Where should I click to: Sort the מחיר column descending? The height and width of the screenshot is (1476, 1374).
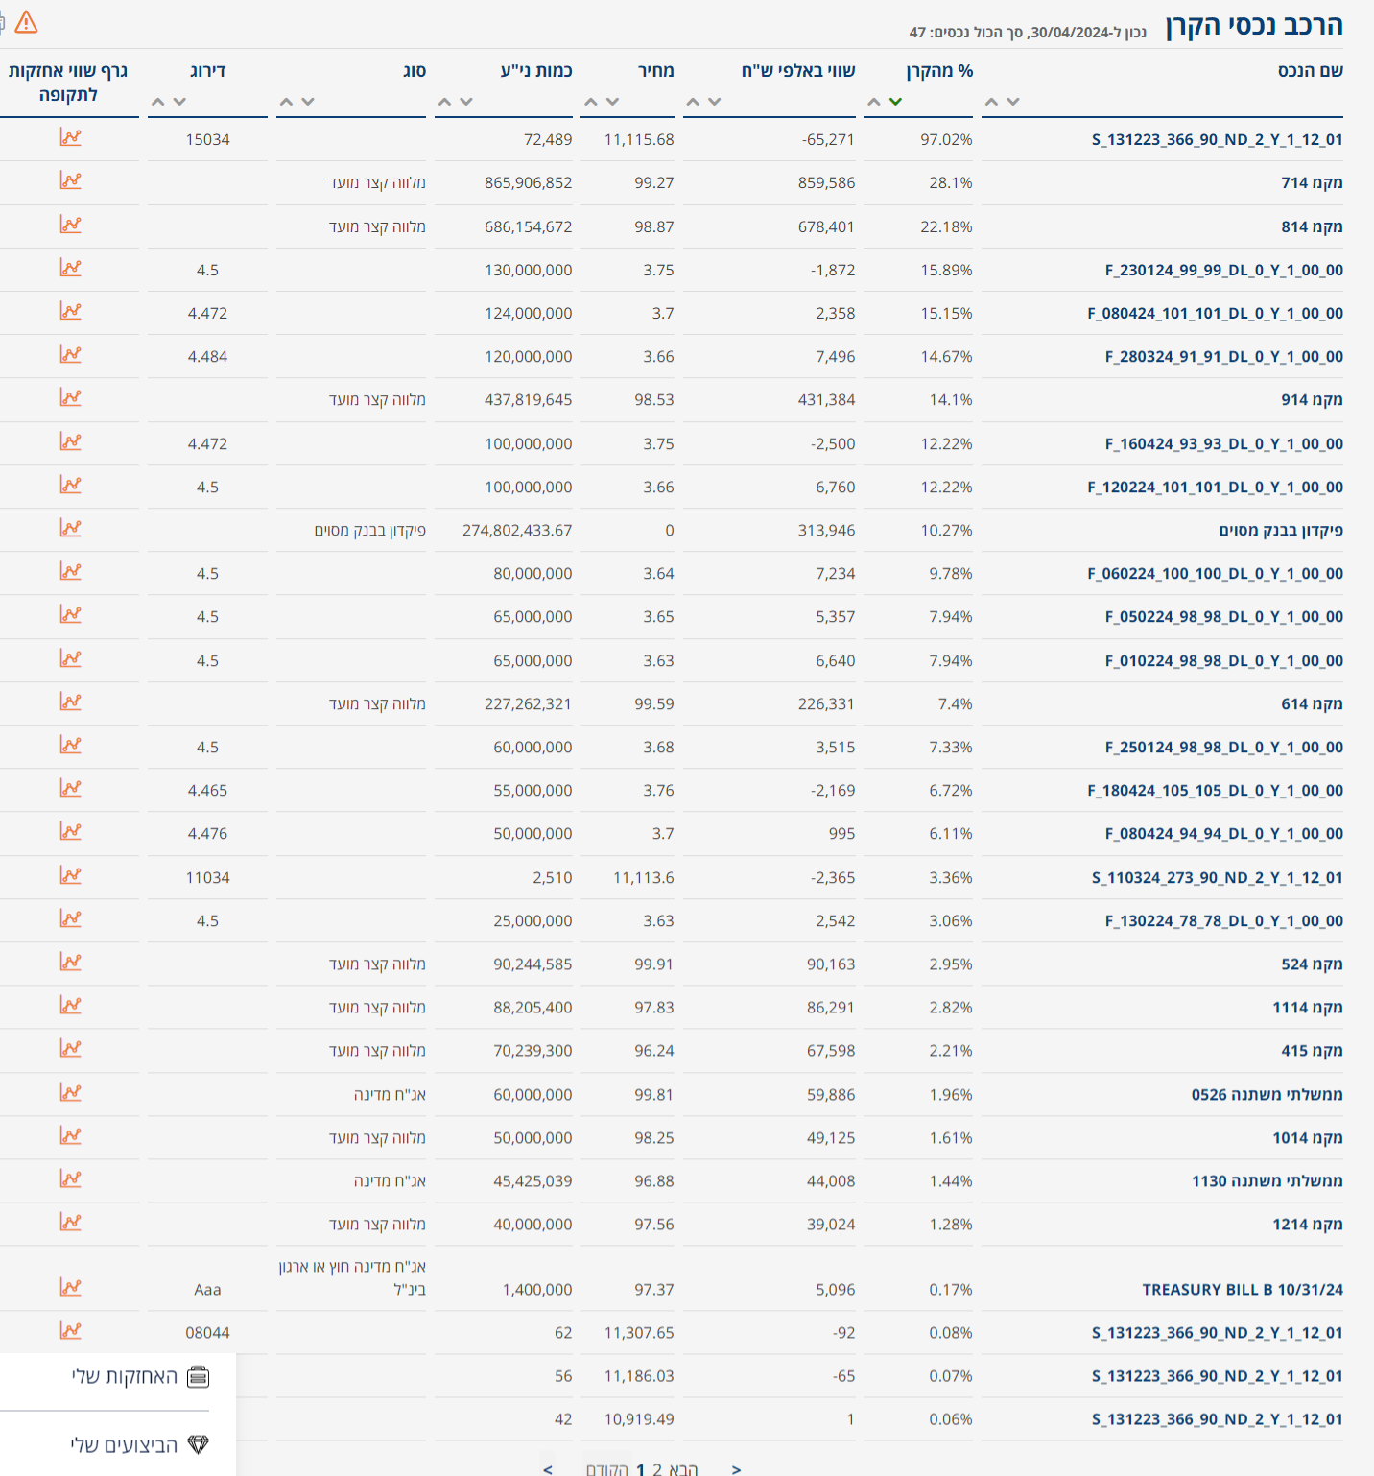tap(613, 101)
